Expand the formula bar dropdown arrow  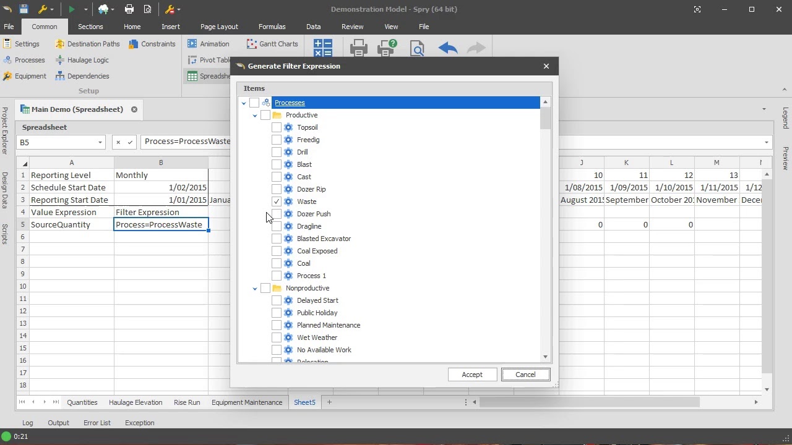click(x=767, y=142)
